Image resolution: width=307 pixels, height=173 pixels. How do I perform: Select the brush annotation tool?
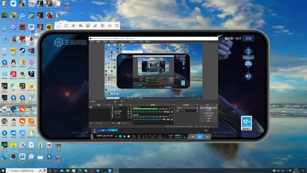click(x=95, y=25)
